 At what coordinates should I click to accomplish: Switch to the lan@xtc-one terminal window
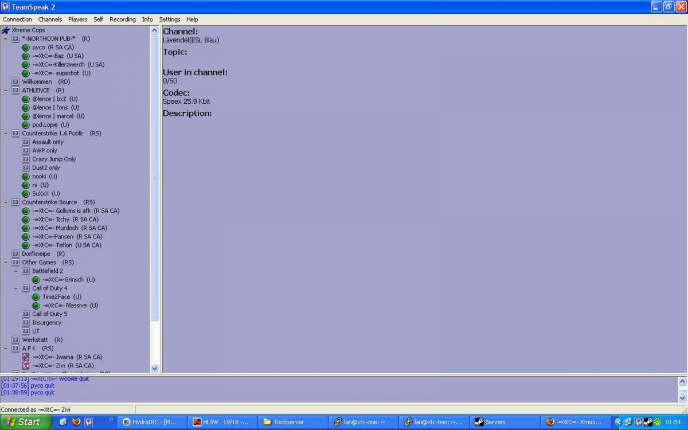362,422
